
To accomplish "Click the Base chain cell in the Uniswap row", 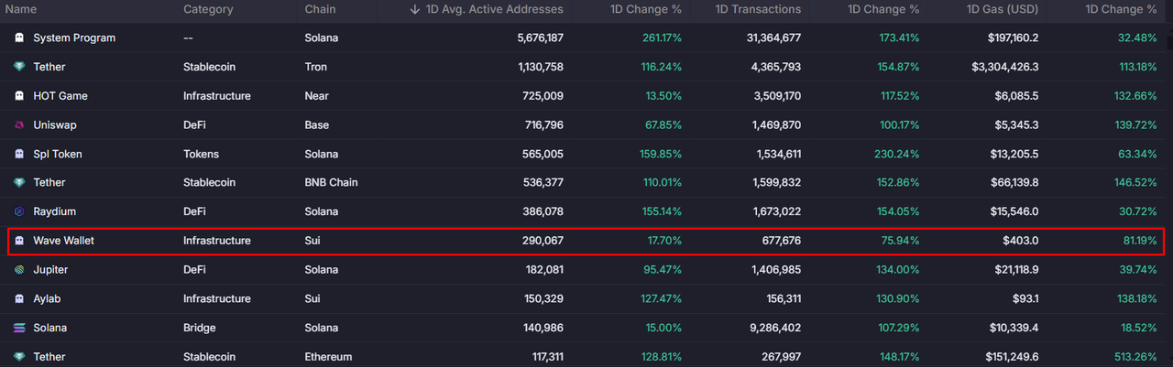I will [318, 125].
